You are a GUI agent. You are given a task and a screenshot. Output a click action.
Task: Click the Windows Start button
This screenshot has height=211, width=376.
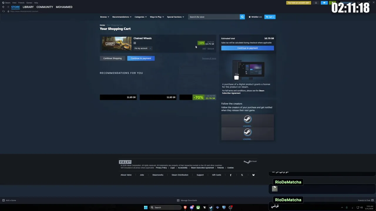(x=146, y=207)
